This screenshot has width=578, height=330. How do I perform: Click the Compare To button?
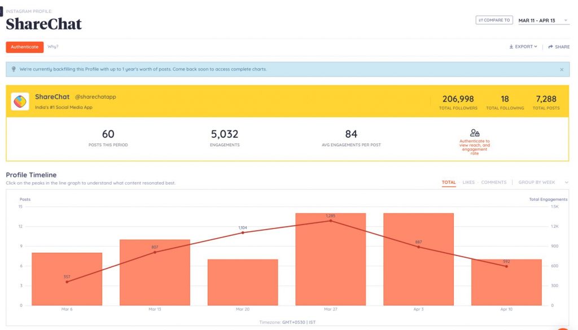tap(494, 20)
